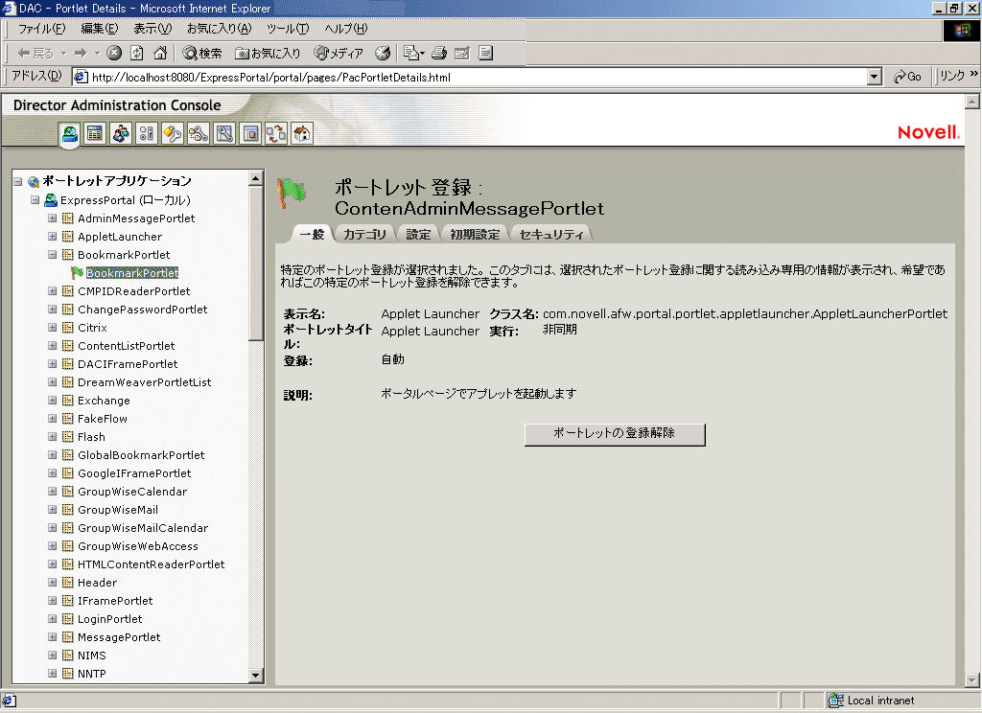Click the ExpressPortal server icon in tree
Viewport: 982px width, 713px height.
51,200
